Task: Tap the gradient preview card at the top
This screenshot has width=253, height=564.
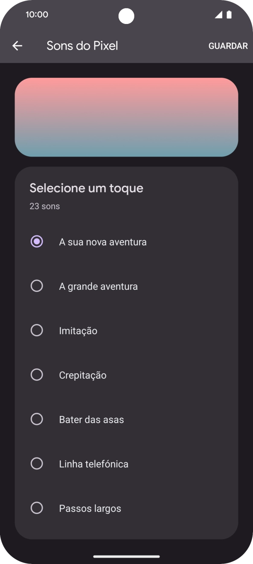Action: [126, 117]
